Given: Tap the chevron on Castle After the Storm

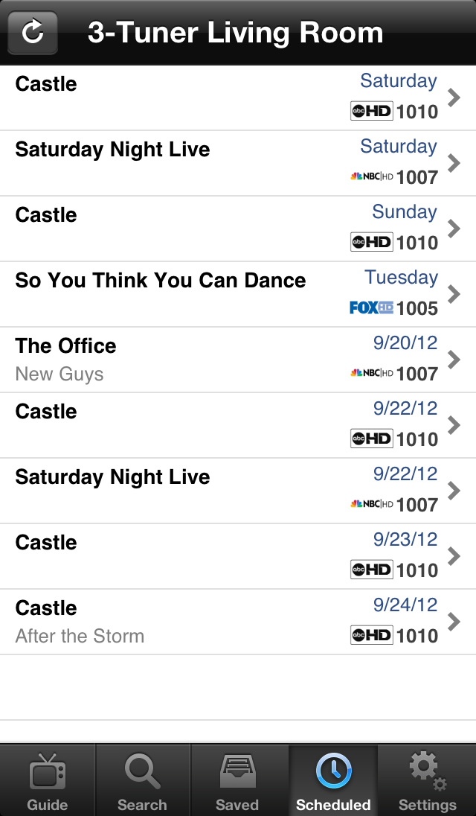Looking at the screenshot, I should (454, 621).
